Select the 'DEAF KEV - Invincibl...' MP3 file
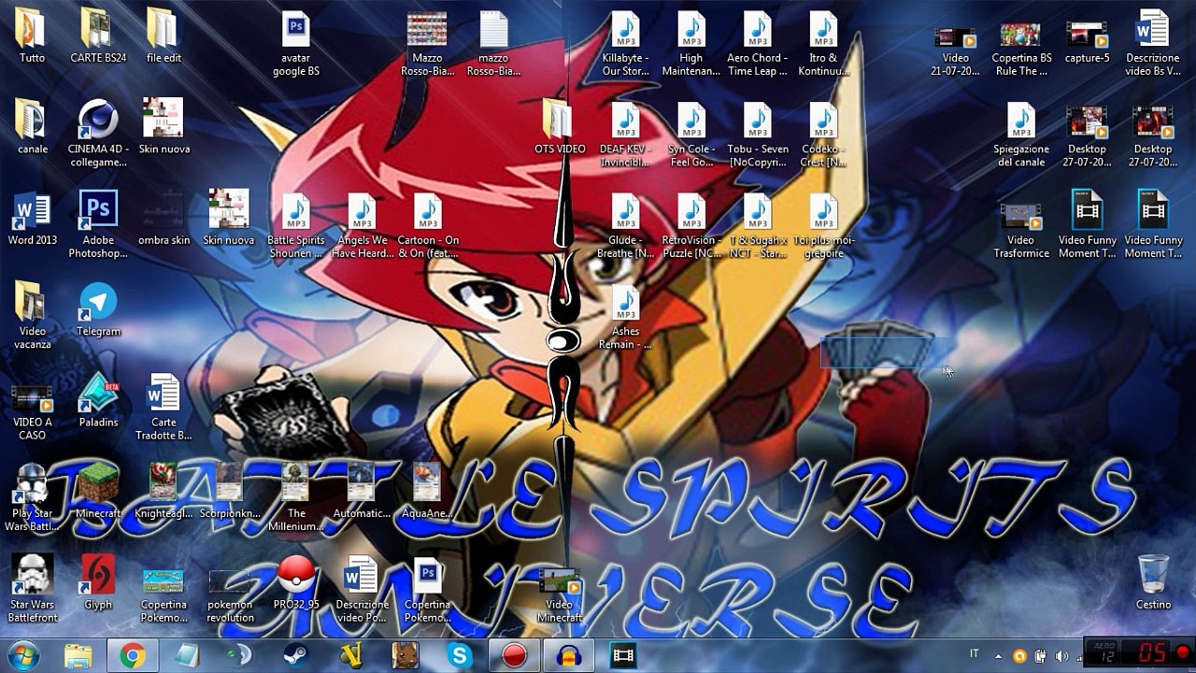Screen dimensions: 1196x673 tap(625, 121)
